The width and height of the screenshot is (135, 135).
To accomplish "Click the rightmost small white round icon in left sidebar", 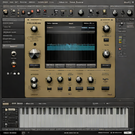I will (18, 74).
